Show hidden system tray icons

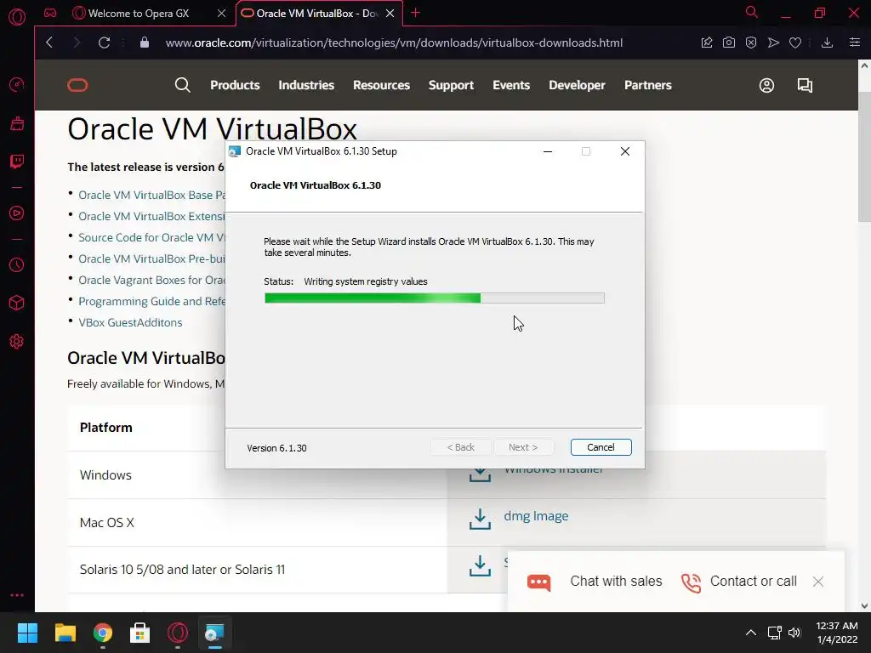750,633
